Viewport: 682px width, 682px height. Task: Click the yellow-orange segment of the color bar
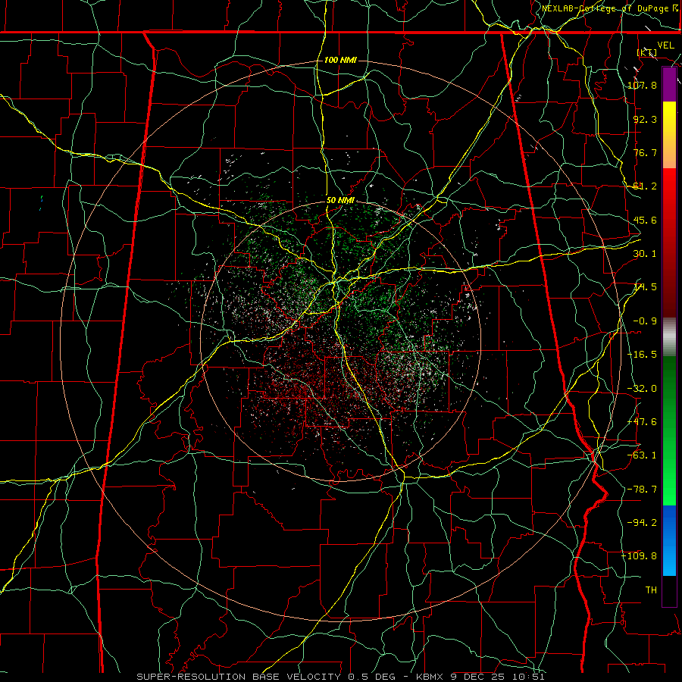coord(669,135)
